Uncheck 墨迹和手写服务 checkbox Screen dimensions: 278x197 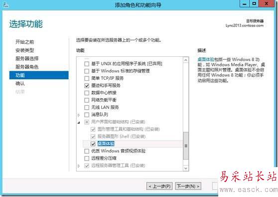pos(87,86)
